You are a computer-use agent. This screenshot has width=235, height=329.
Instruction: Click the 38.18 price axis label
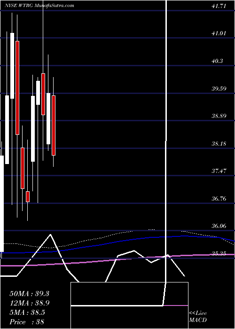click(x=219, y=144)
